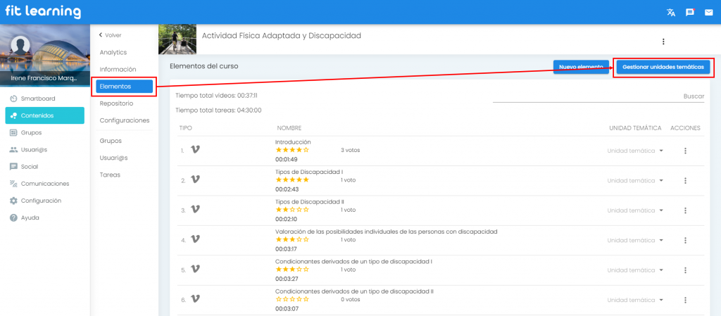Go back using the Volver link
The image size is (721, 316).
pos(110,34)
